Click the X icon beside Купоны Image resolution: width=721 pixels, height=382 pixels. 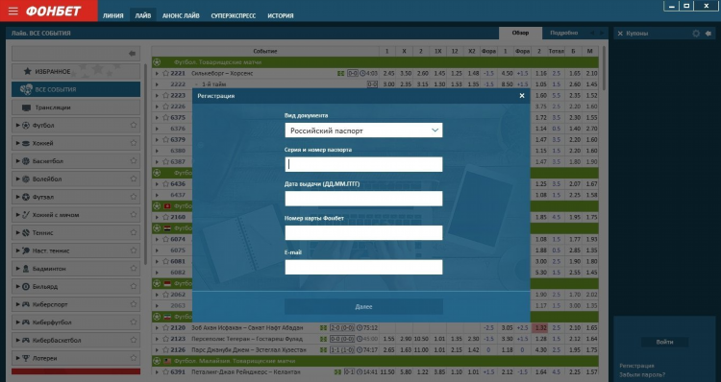[620, 34]
